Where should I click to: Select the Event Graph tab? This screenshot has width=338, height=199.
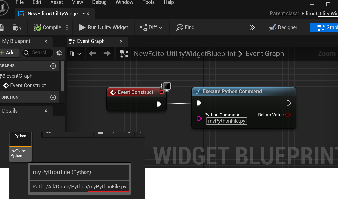(x=97, y=41)
